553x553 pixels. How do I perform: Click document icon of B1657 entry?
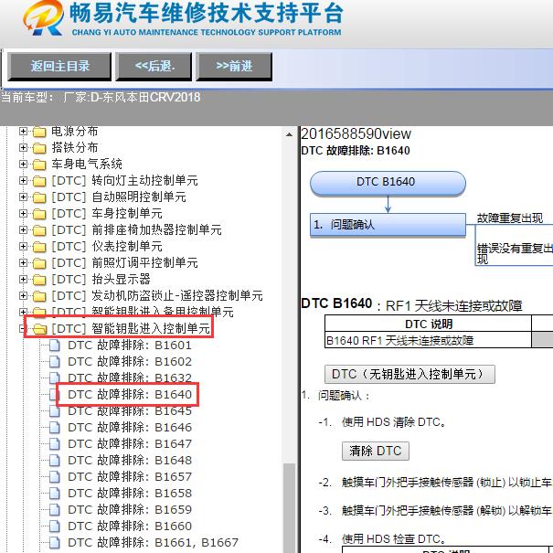click(54, 477)
